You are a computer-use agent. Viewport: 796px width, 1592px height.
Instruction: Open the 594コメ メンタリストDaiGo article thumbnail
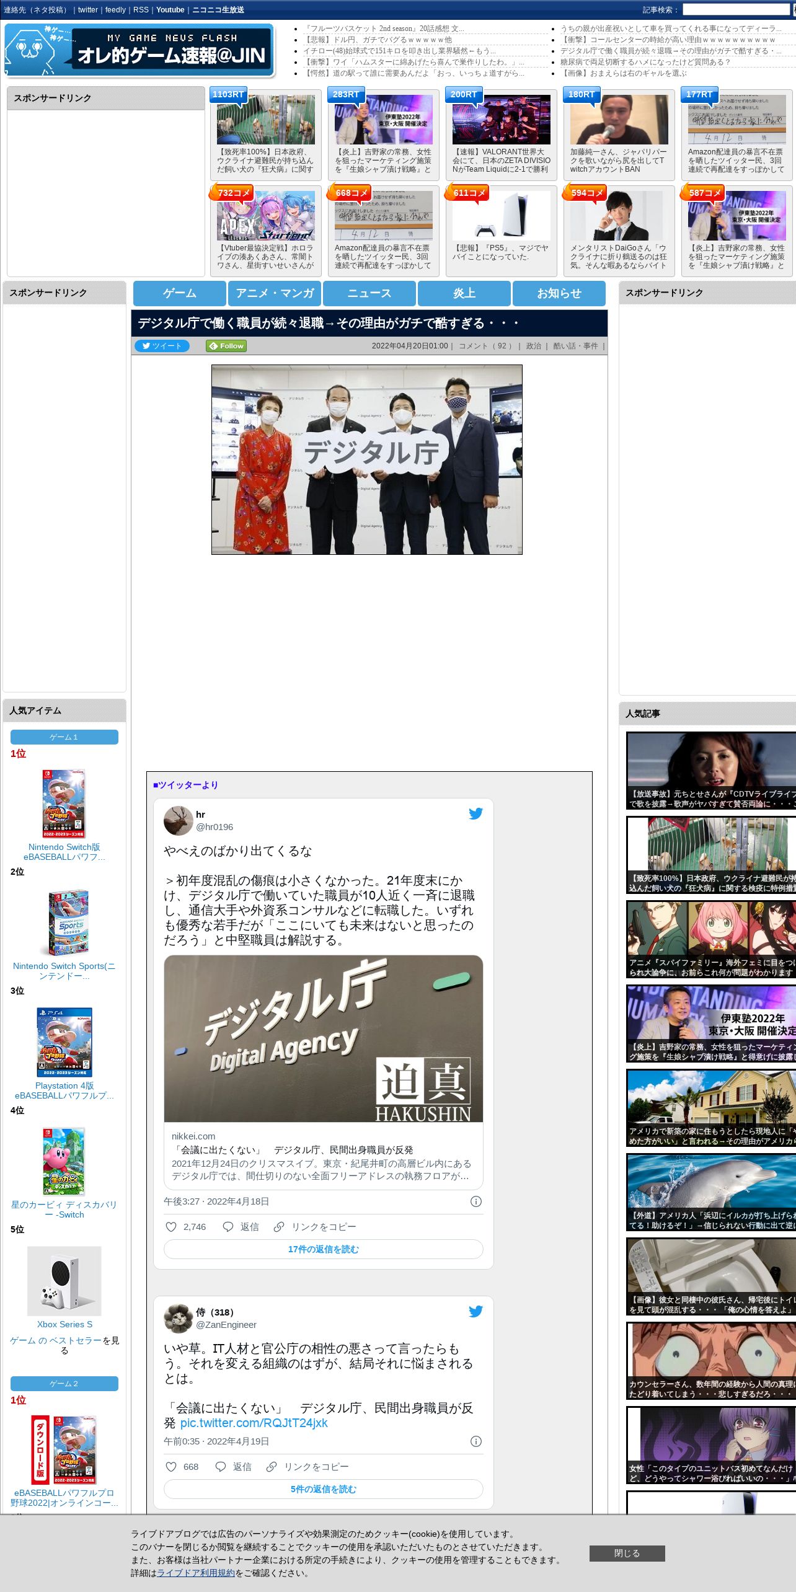pos(619,216)
